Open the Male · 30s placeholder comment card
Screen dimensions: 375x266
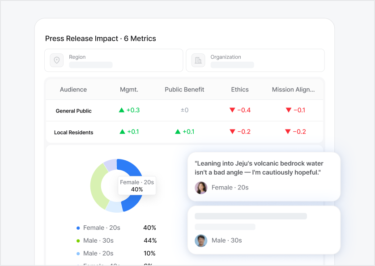[264, 230]
